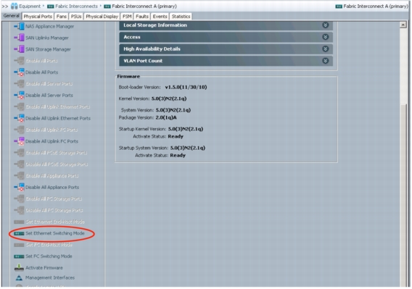Click the Disable All Uplink Ethernet Ports link
The image size is (412, 289).
pos(58,118)
